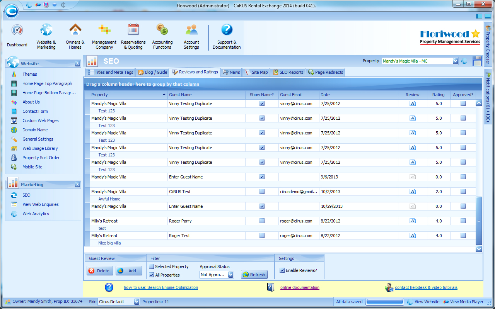Screen dimensions: 495x309
Task: Expand the Property Chooser side panel
Action: coord(488,44)
